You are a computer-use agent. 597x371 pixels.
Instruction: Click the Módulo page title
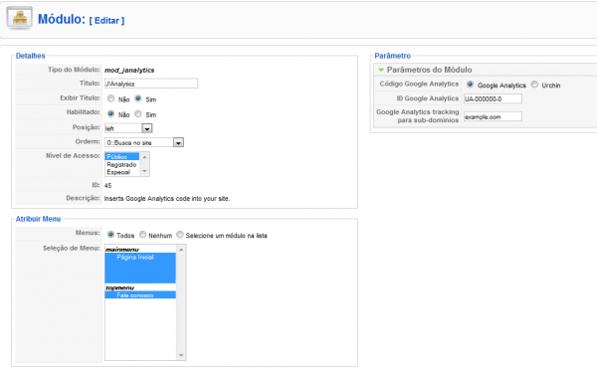pos(62,19)
